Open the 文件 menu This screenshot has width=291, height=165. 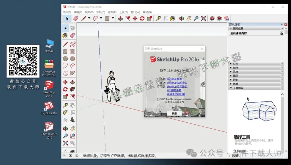click(67, 12)
